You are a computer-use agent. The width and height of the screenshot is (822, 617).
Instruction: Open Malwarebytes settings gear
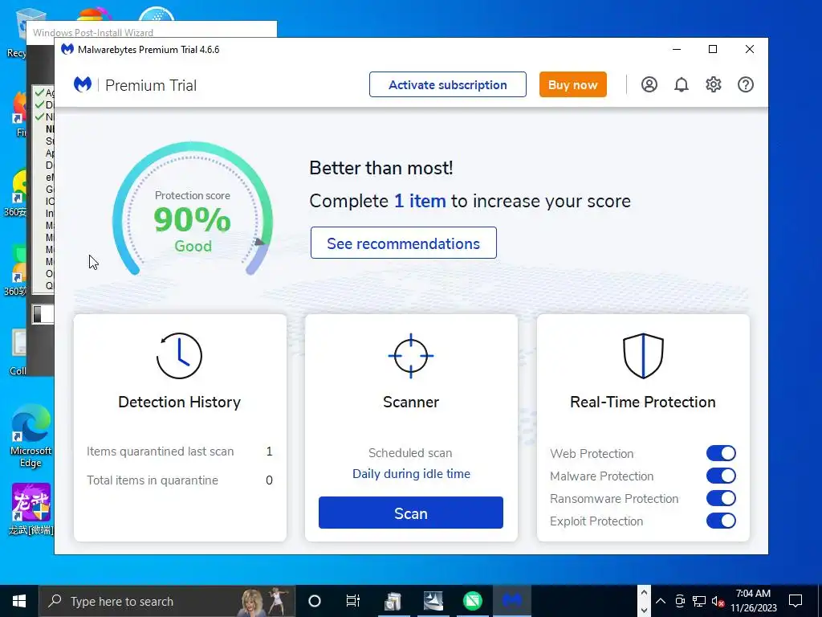point(714,84)
